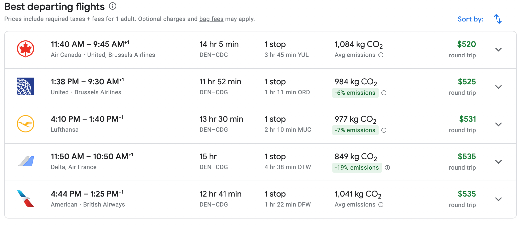Expand the American 4:44 PM flight details
The height and width of the screenshot is (226, 519).
[498, 199]
